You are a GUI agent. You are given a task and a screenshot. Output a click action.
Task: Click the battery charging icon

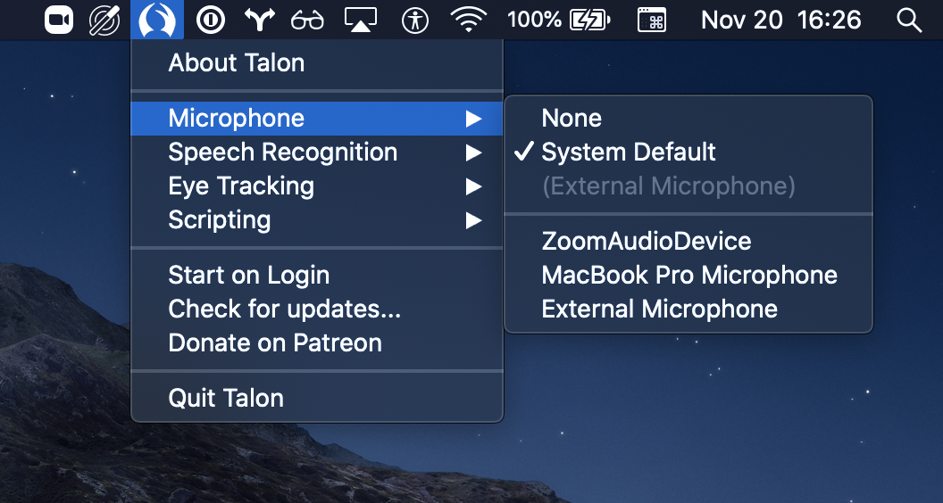[589, 20]
